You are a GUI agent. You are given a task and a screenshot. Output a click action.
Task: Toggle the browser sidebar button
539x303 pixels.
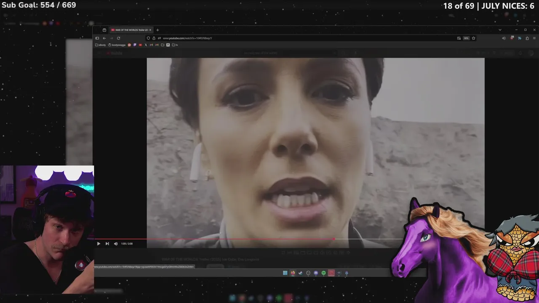97,38
